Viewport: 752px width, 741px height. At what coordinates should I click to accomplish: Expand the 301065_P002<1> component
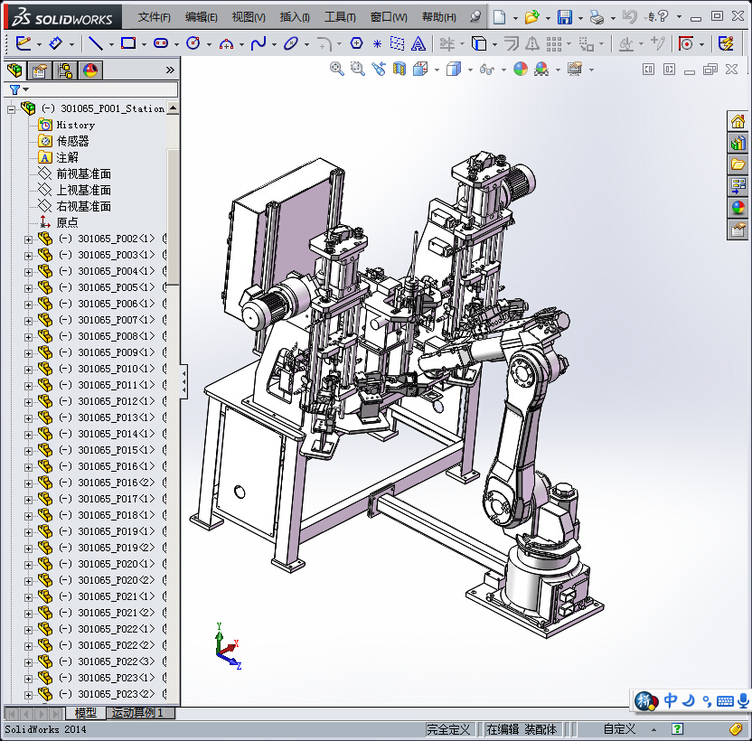tap(28, 239)
